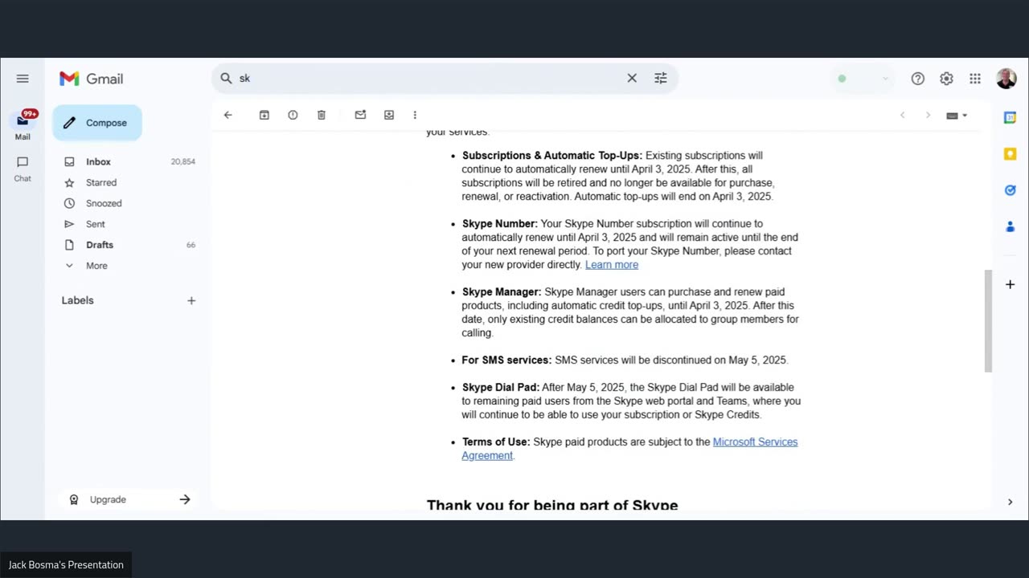
Task: Open Mail in the side rail
Action: tap(23, 124)
